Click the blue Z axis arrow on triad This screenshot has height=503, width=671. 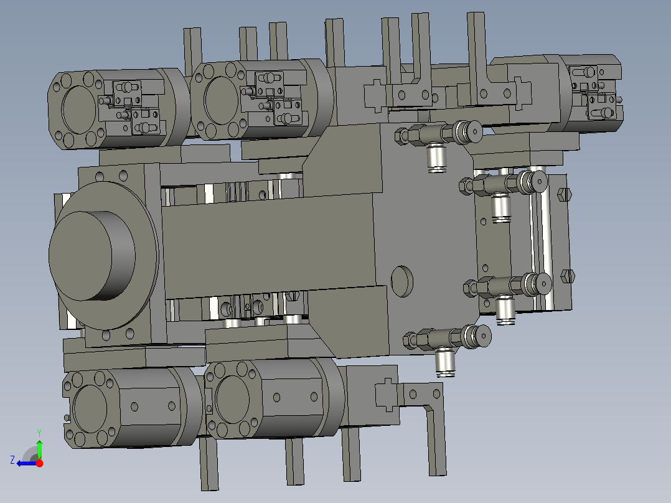26,464
